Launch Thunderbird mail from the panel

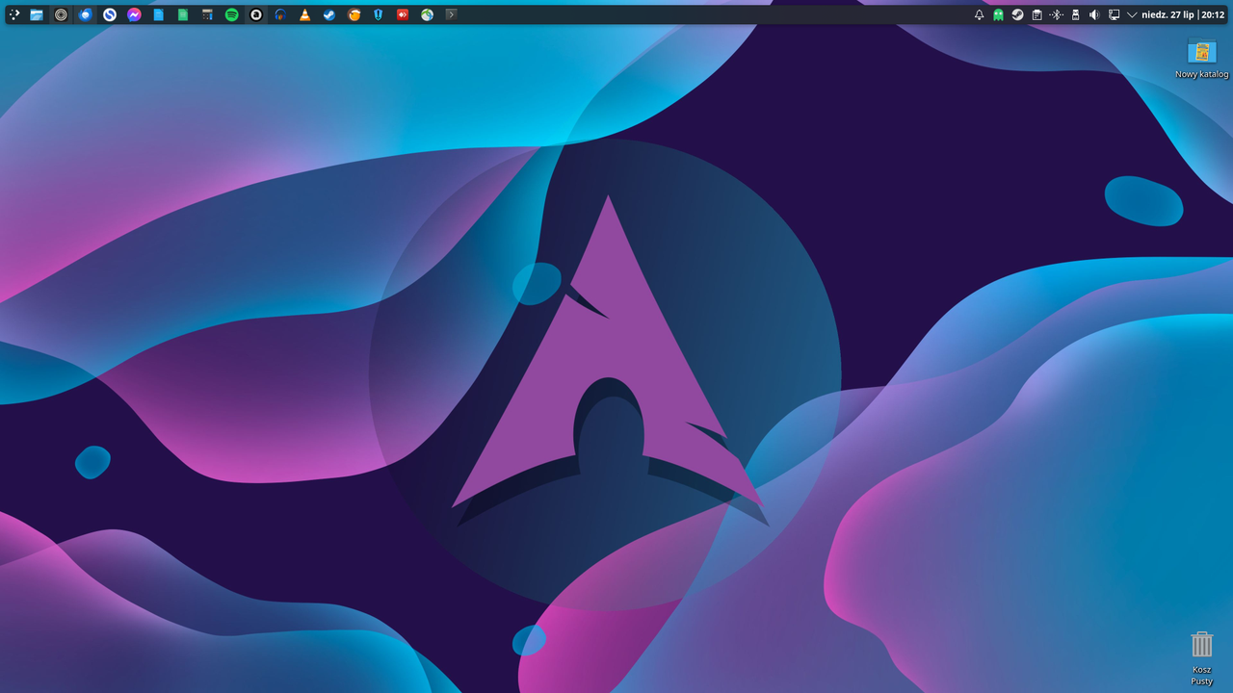pyautogui.click(x=86, y=14)
